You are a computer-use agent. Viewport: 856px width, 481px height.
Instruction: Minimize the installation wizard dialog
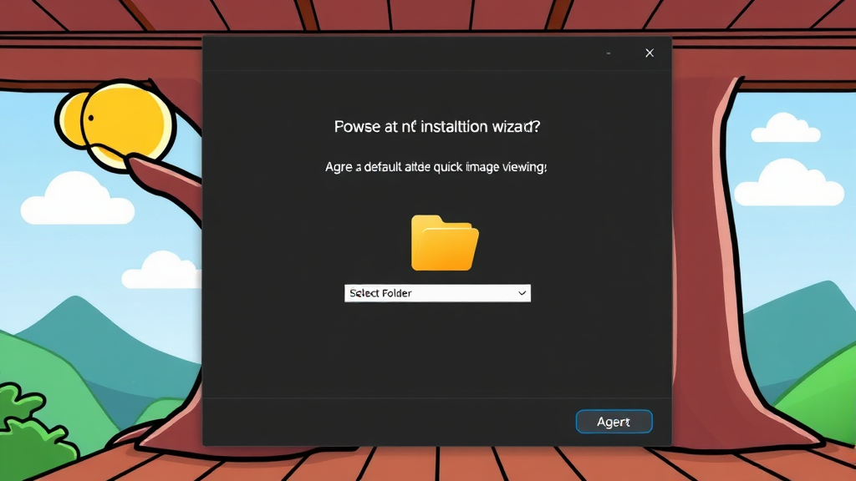tap(608, 53)
